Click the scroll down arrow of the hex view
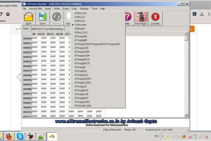This screenshot has height=141, width=211. click(186, 115)
